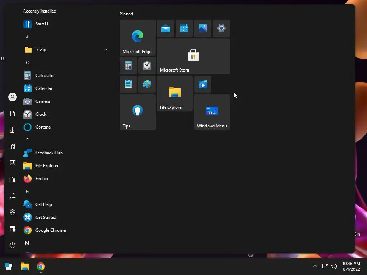This screenshot has height=275, width=367.
Task: Open Settings gear in the sidebar
Action: pos(13,212)
